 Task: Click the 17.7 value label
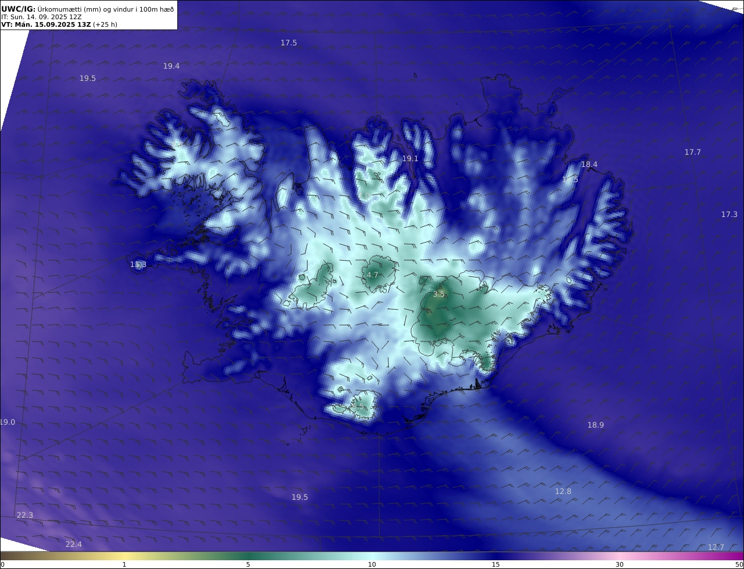click(692, 152)
